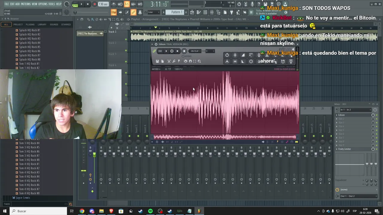Open Edison scissors edit tools icon

[169, 61]
